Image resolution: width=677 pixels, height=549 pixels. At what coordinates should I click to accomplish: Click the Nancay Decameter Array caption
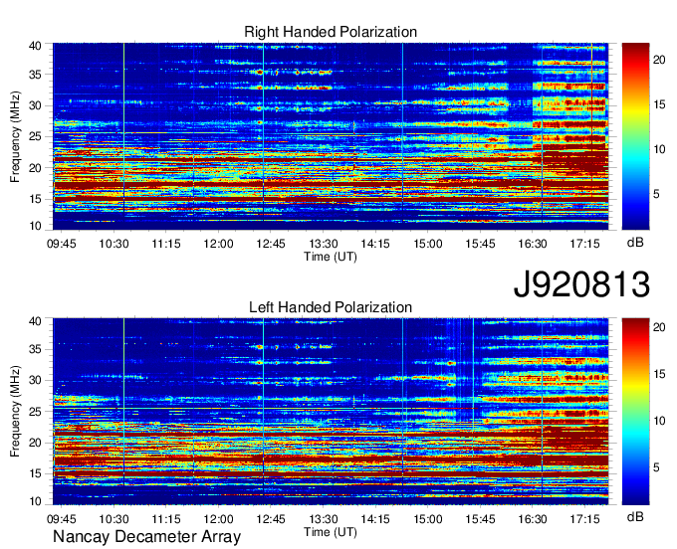pos(146,537)
